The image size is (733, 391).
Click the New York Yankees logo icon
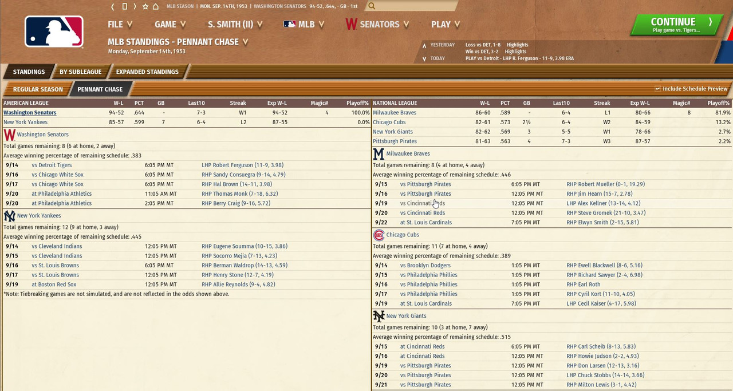(x=9, y=216)
